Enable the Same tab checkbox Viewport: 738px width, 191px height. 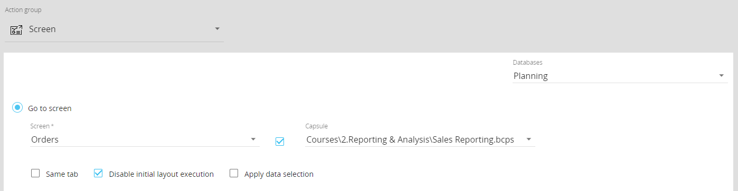pyautogui.click(x=35, y=173)
